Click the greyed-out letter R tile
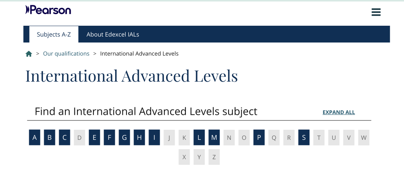404x173 pixels. (x=289, y=137)
